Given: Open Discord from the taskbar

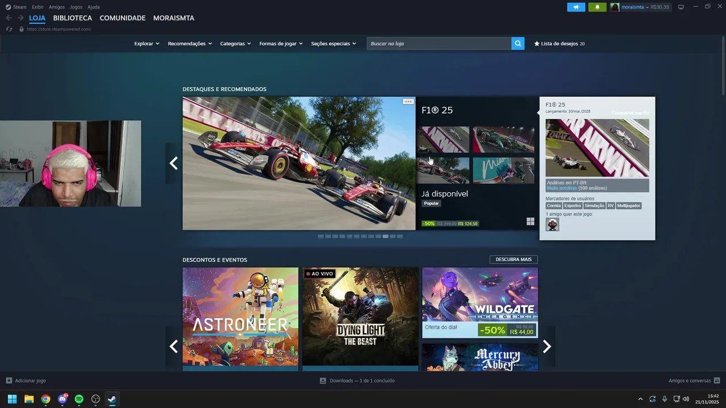Looking at the screenshot, I should (x=62, y=399).
